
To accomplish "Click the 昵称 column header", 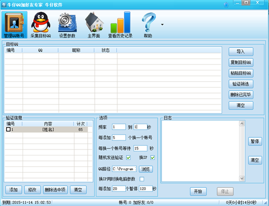I will pos(76,51).
